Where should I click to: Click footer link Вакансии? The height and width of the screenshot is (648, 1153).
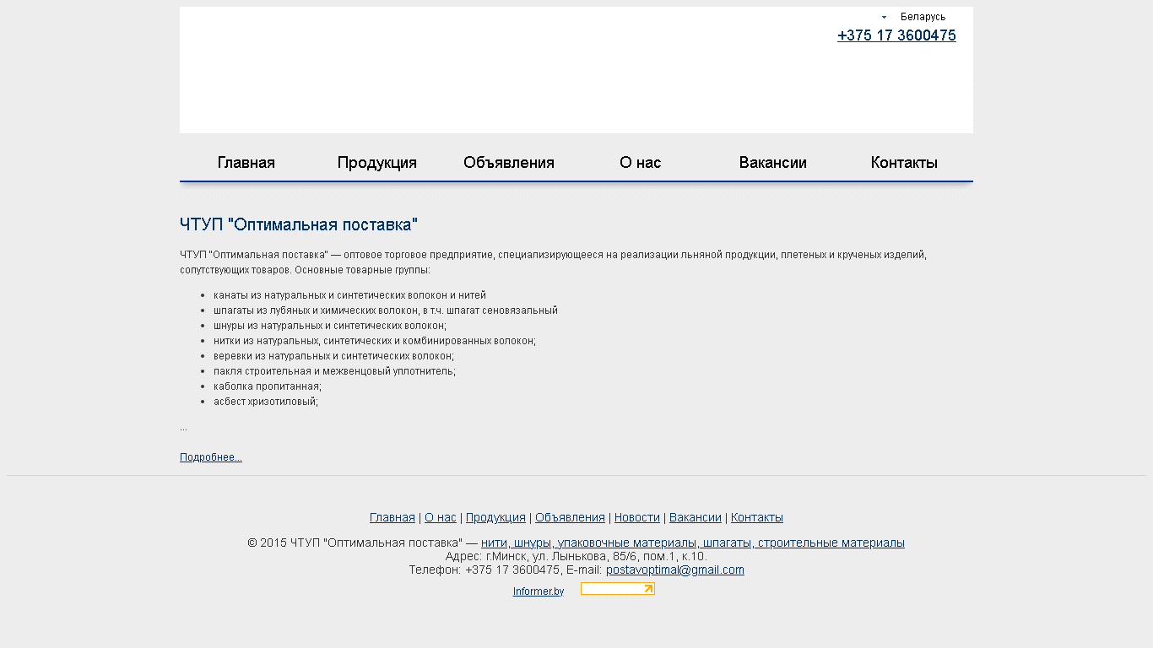click(x=696, y=517)
